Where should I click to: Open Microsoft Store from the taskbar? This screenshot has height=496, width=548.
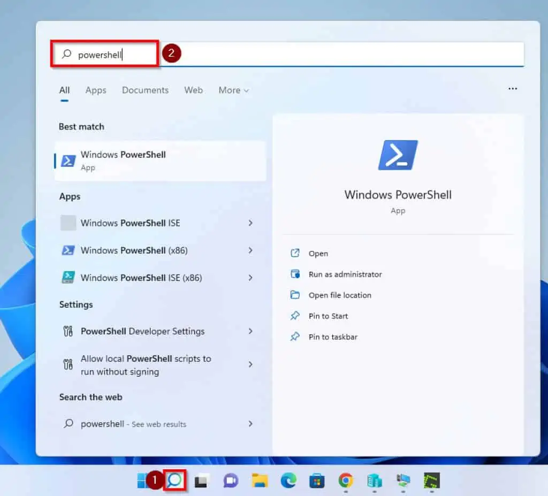(x=317, y=480)
